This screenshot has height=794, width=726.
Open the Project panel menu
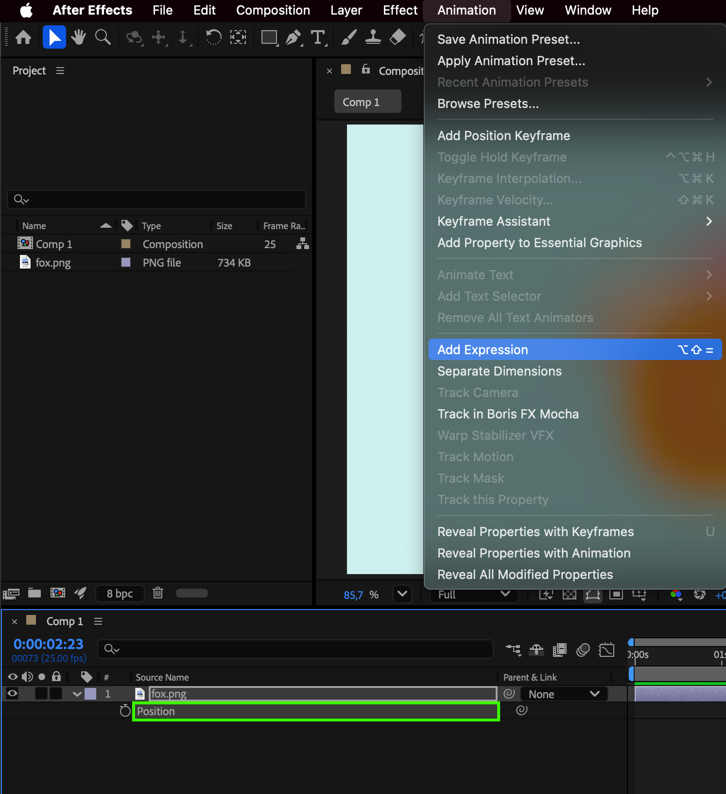[60, 71]
